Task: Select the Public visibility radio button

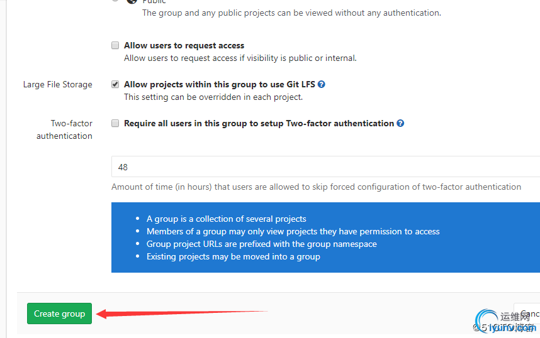Action: (x=115, y=1)
